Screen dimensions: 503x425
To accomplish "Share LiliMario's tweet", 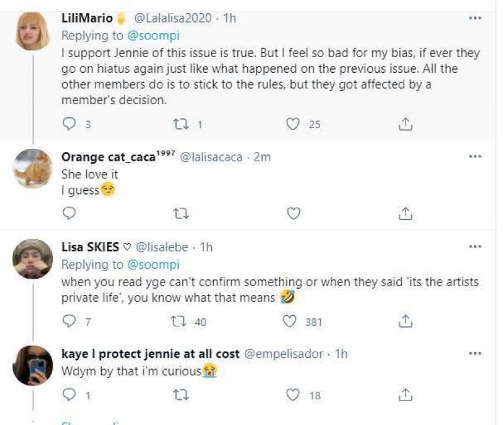I will pos(406,124).
